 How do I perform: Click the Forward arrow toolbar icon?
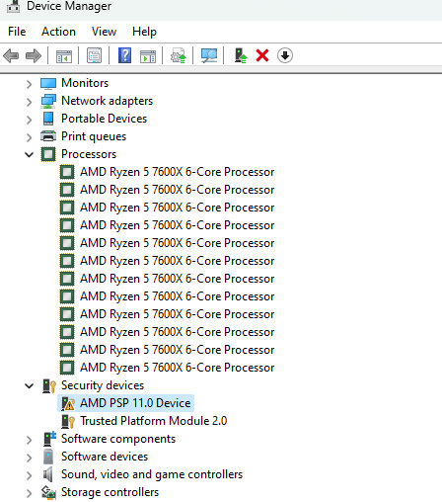[x=34, y=55]
